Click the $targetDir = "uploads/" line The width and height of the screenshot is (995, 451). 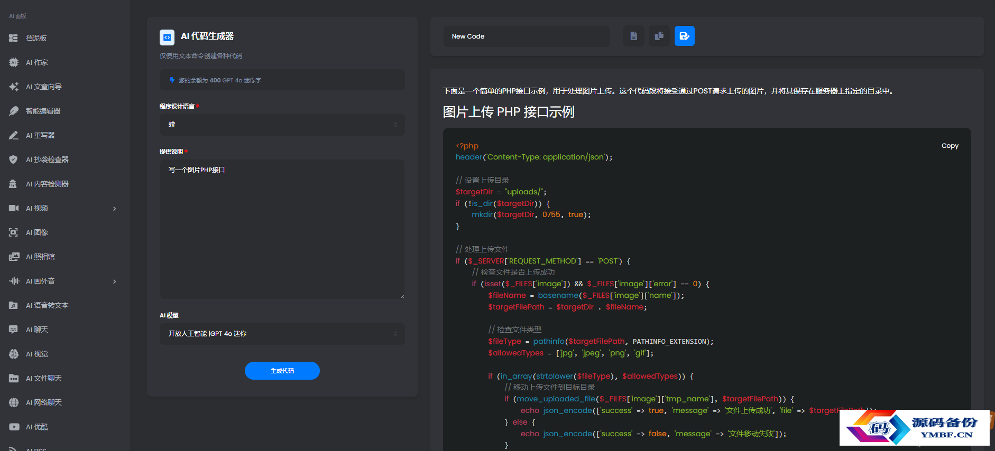tap(501, 192)
